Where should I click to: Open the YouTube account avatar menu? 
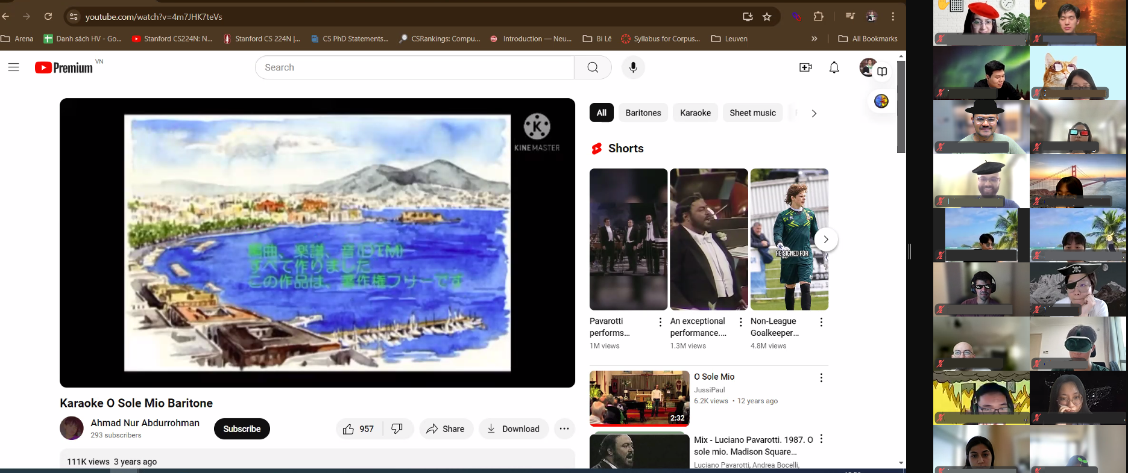pyautogui.click(x=868, y=67)
